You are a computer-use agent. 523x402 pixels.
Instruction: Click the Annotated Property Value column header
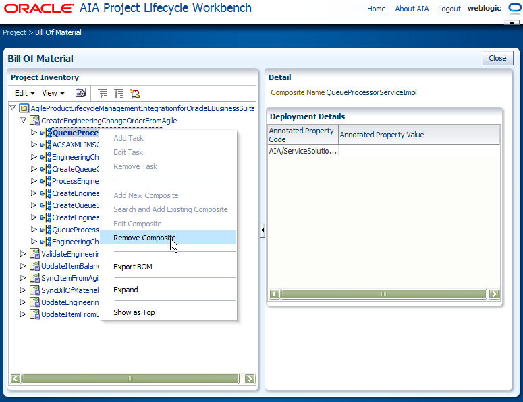pos(419,135)
